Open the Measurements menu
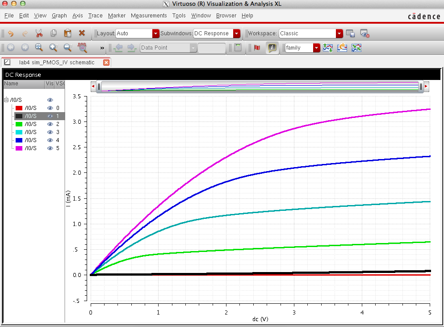 pyautogui.click(x=149, y=16)
